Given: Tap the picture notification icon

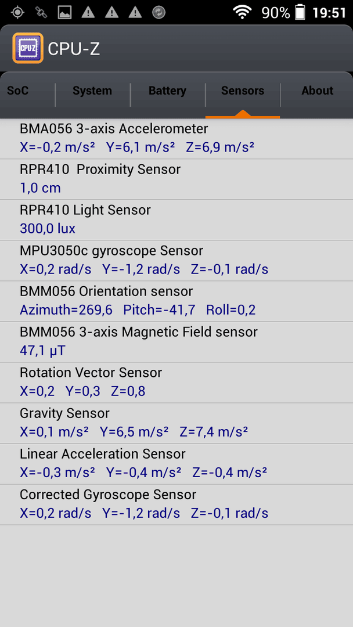Looking at the screenshot, I should point(64,12).
